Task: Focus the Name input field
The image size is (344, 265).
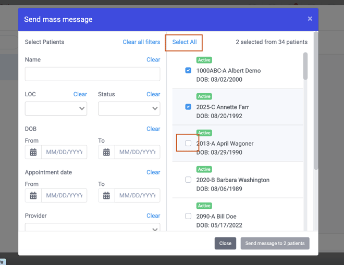Action: pyautogui.click(x=92, y=74)
